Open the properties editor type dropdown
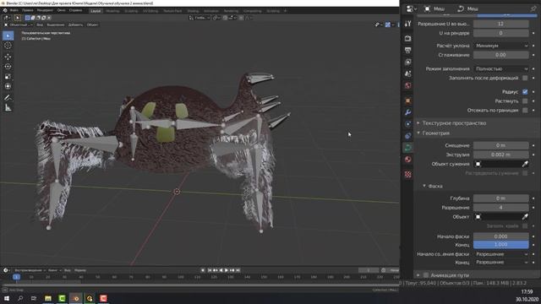The height and width of the screenshot is (304, 541). [412, 8]
